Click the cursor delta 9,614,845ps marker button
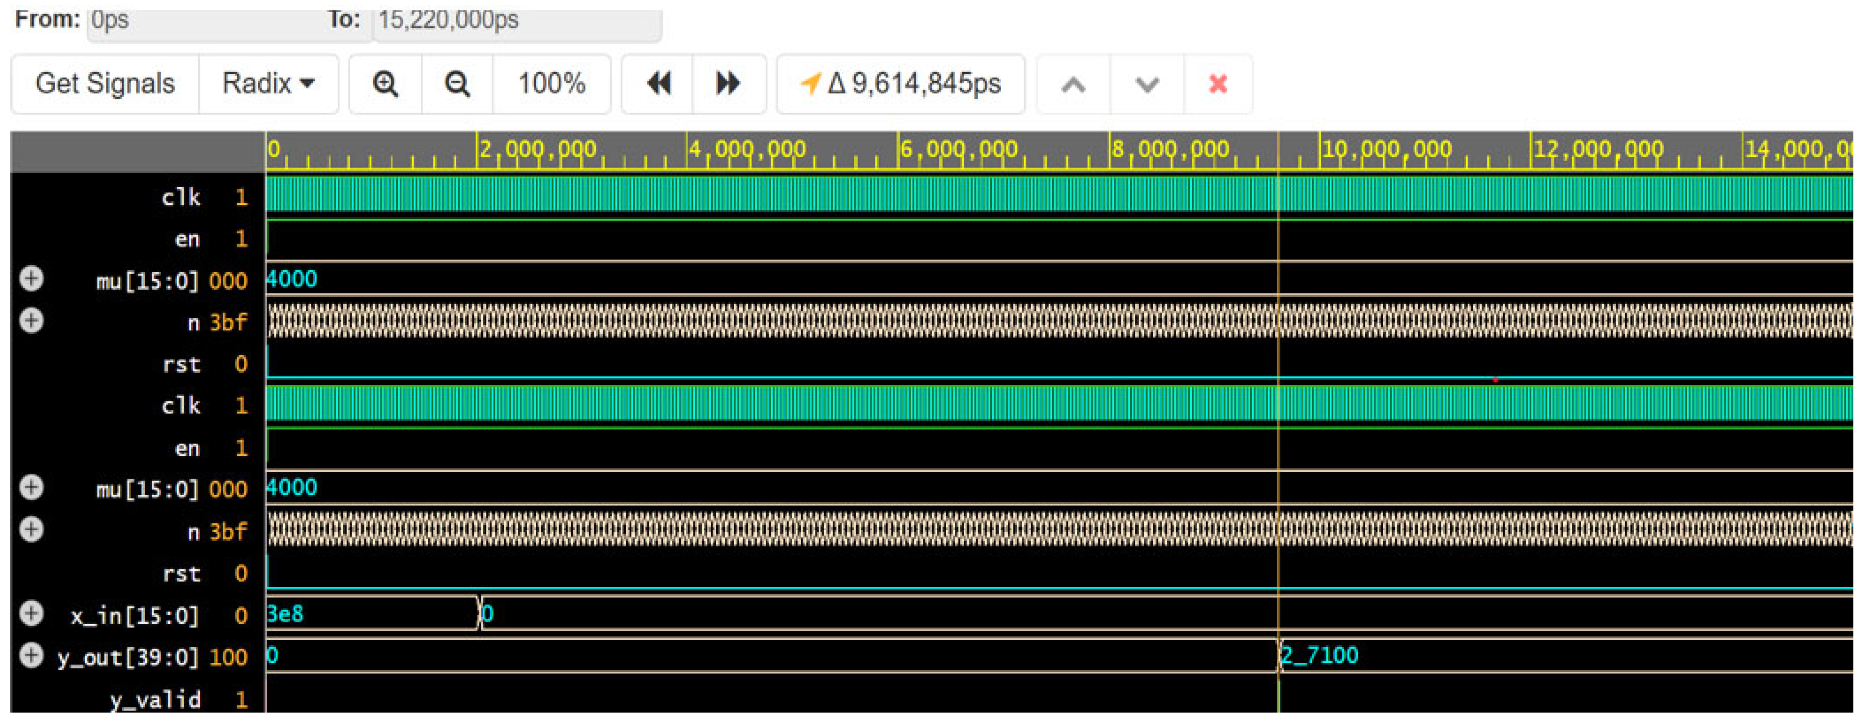1861x722 pixels. point(900,84)
